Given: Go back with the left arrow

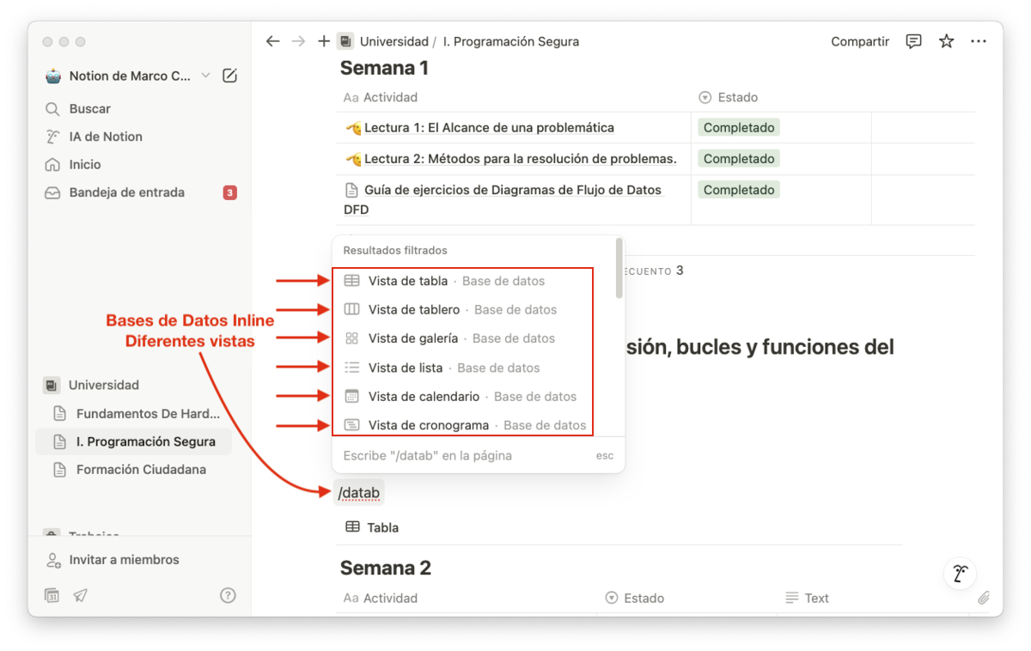Looking at the screenshot, I should tap(272, 41).
